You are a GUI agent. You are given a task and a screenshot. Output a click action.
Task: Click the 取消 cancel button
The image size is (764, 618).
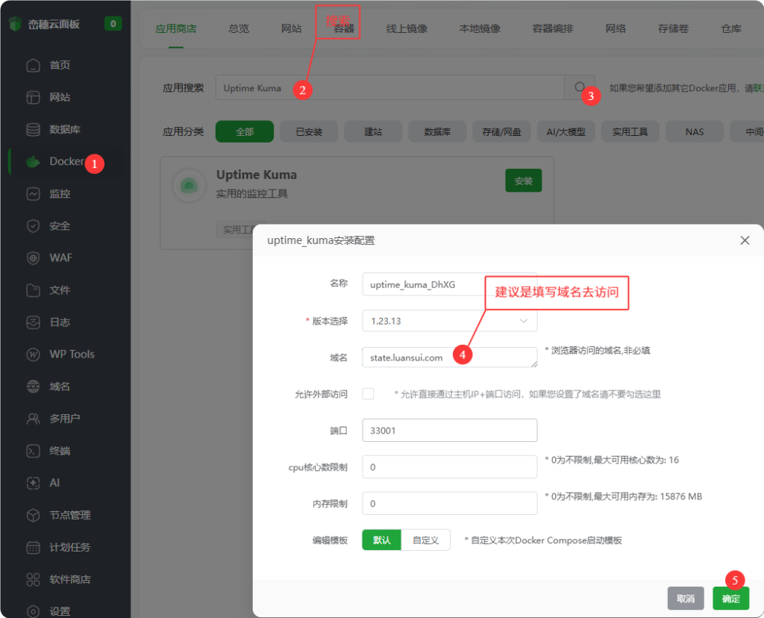[x=686, y=599]
